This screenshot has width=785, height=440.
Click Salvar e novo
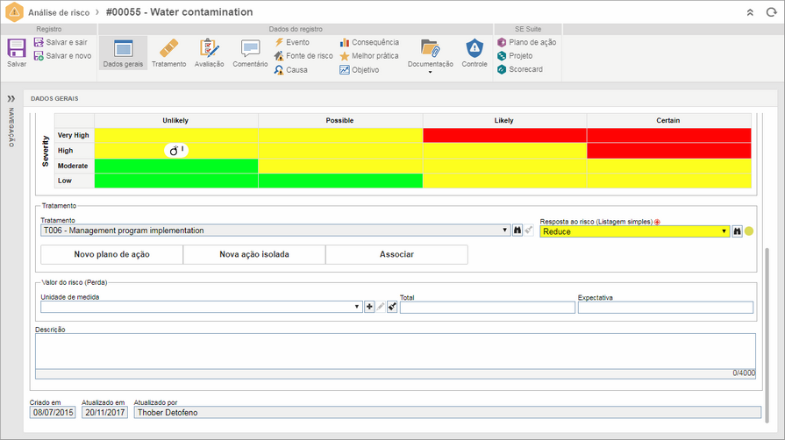point(62,55)
